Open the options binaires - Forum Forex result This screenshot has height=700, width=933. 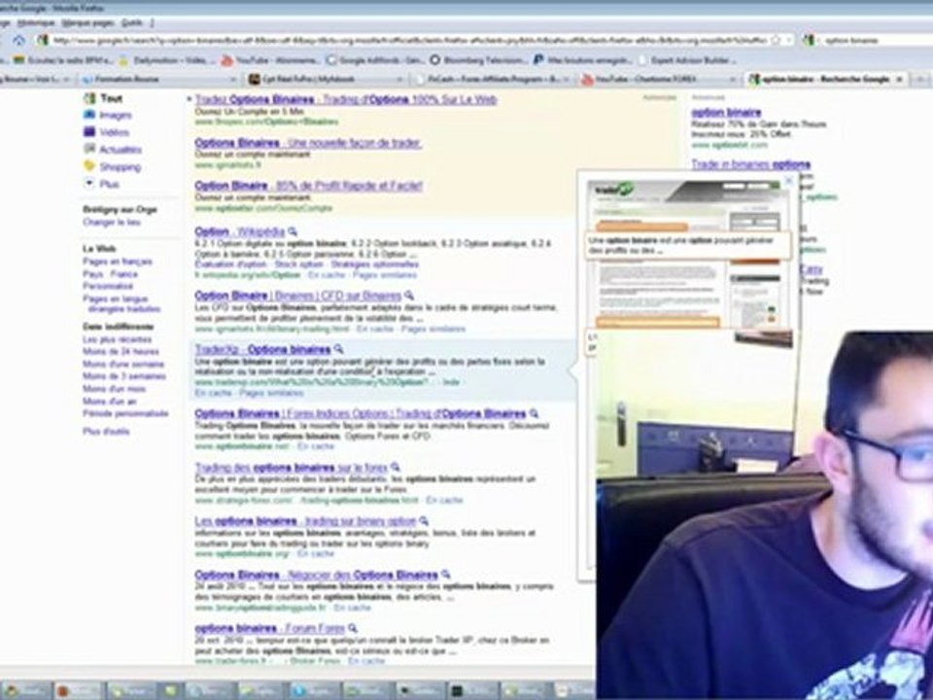(269, 628)
